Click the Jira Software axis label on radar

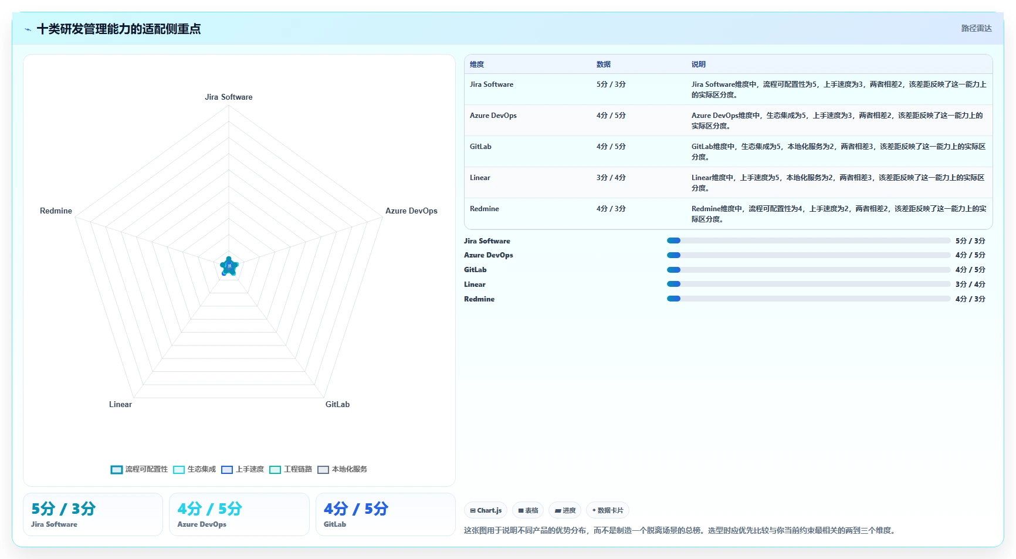pos(229,97)
